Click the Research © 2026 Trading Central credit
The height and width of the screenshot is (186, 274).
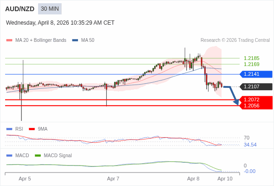tap(235, 40)
